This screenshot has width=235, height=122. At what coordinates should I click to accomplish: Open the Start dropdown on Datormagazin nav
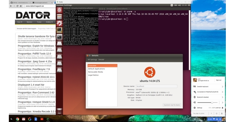click(x=20, y=22)
